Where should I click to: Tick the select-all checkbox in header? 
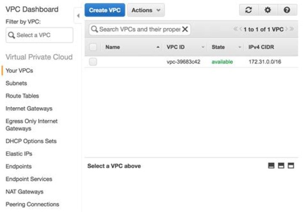click(93, 47)
